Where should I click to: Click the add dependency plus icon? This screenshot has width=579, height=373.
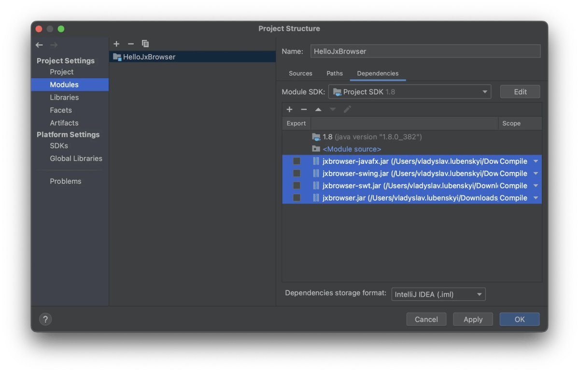289,109
